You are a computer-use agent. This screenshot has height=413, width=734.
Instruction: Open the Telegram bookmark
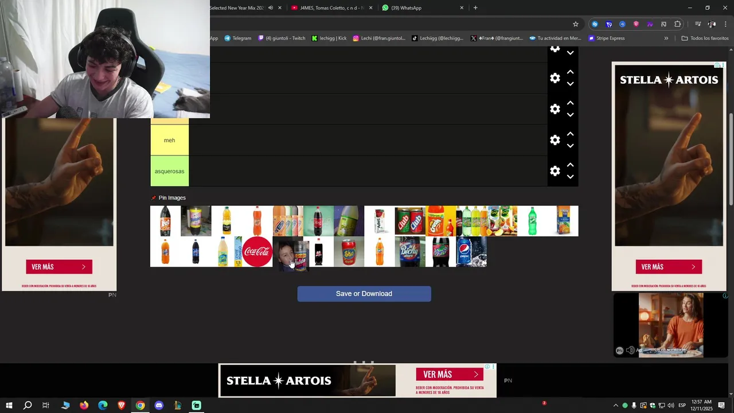[237, 38]
